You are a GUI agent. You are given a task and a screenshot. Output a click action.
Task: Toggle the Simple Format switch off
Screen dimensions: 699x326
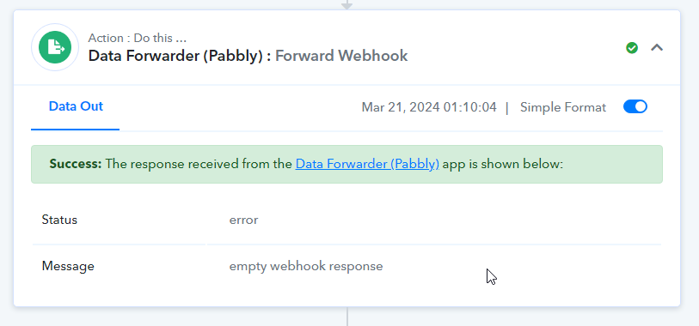coord(635,106)
